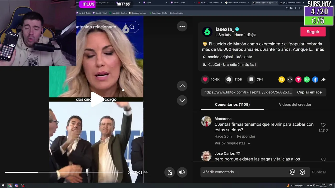Click the Publicar button
This screenshot has height=188, width=335.
point(319,172)
